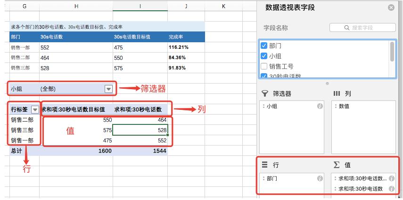Click info icon of the last 值 field

[x=391, y=189]
